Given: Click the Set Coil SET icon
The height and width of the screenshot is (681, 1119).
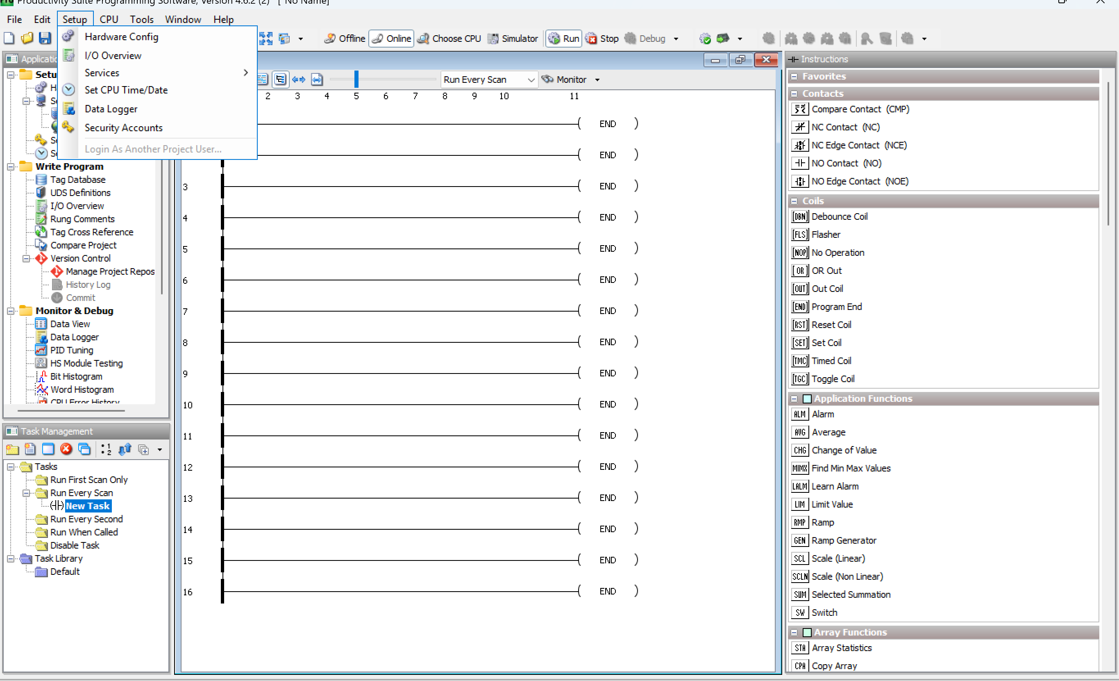Looking at the screenshot, I should point(800,342).
